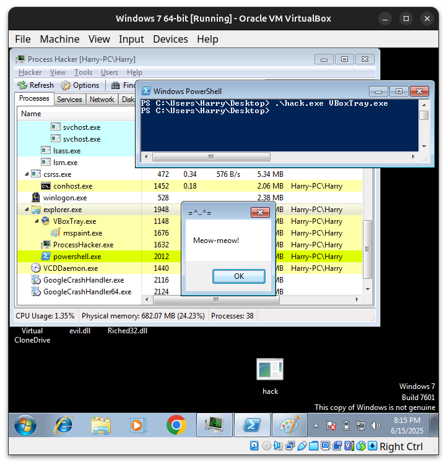Click PowerShell scroll-up arrow
Image resolution: width=447 pixels, height=465 pixels.
[424, 105]
